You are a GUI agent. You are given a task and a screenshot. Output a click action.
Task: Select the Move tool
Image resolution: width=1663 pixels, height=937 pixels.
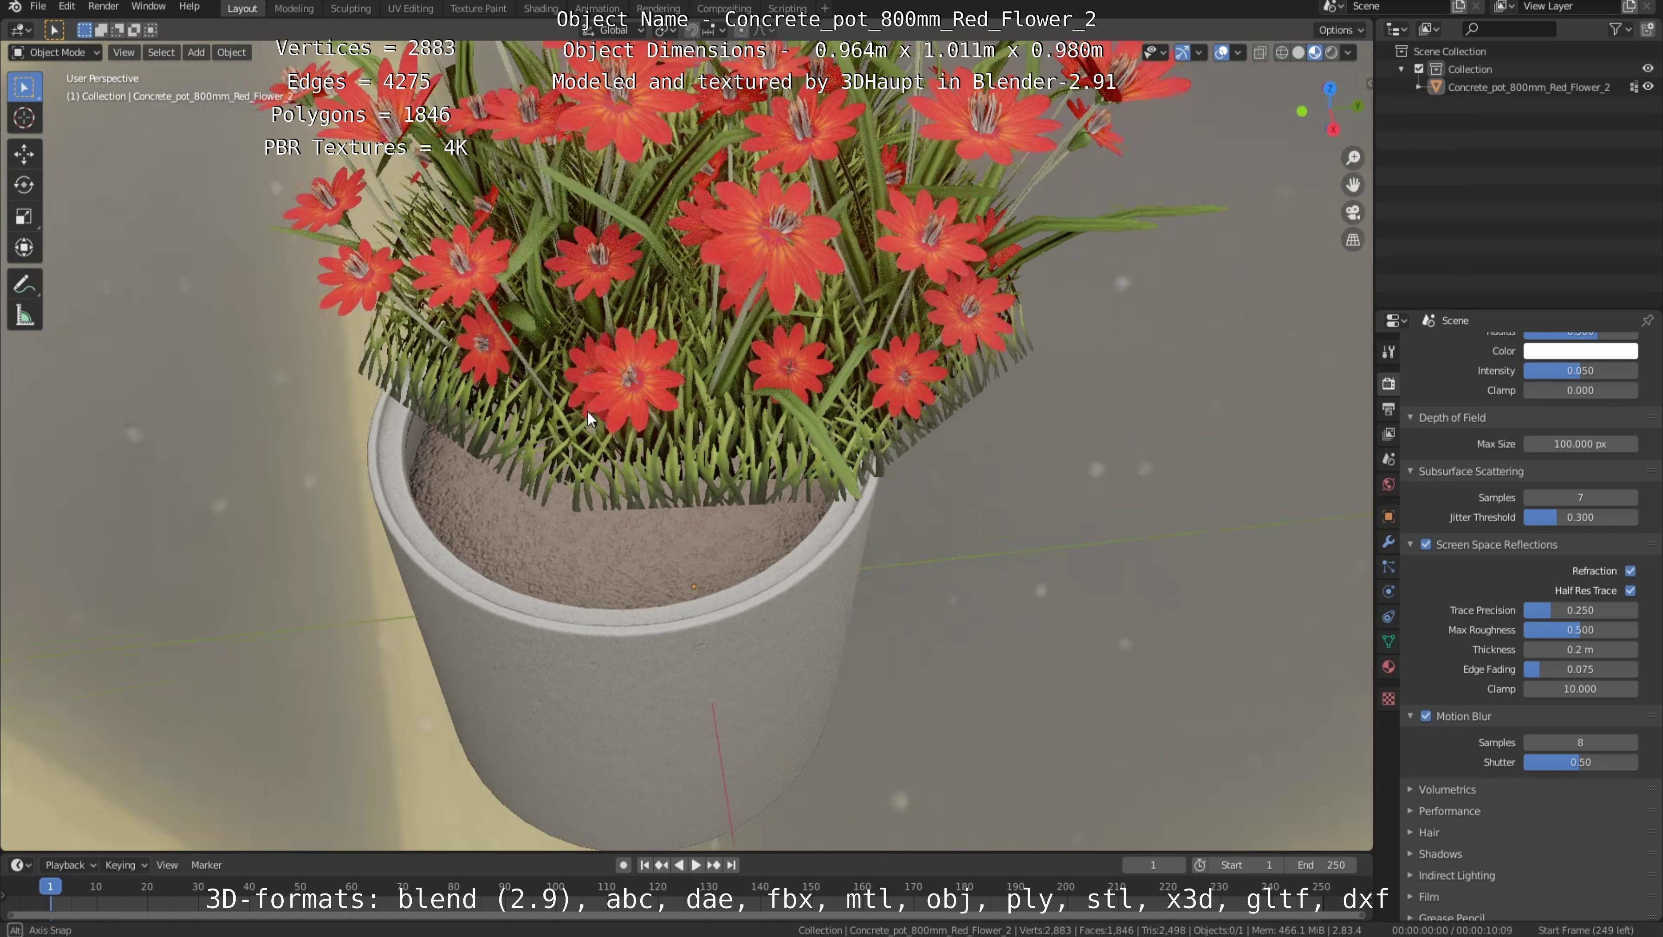point(24,154)
